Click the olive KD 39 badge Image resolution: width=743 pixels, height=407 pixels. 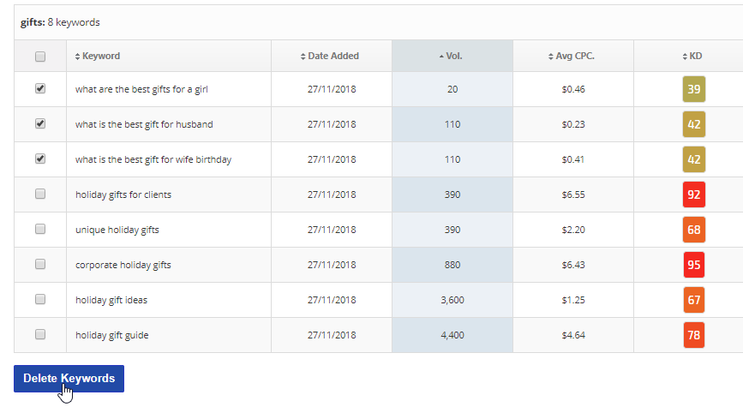tap(694, 89)
